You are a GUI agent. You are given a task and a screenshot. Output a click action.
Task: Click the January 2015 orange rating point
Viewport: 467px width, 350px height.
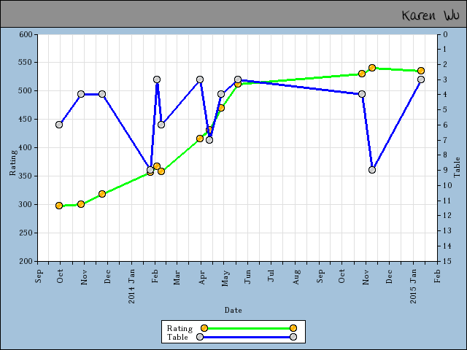tap(421, 71)
